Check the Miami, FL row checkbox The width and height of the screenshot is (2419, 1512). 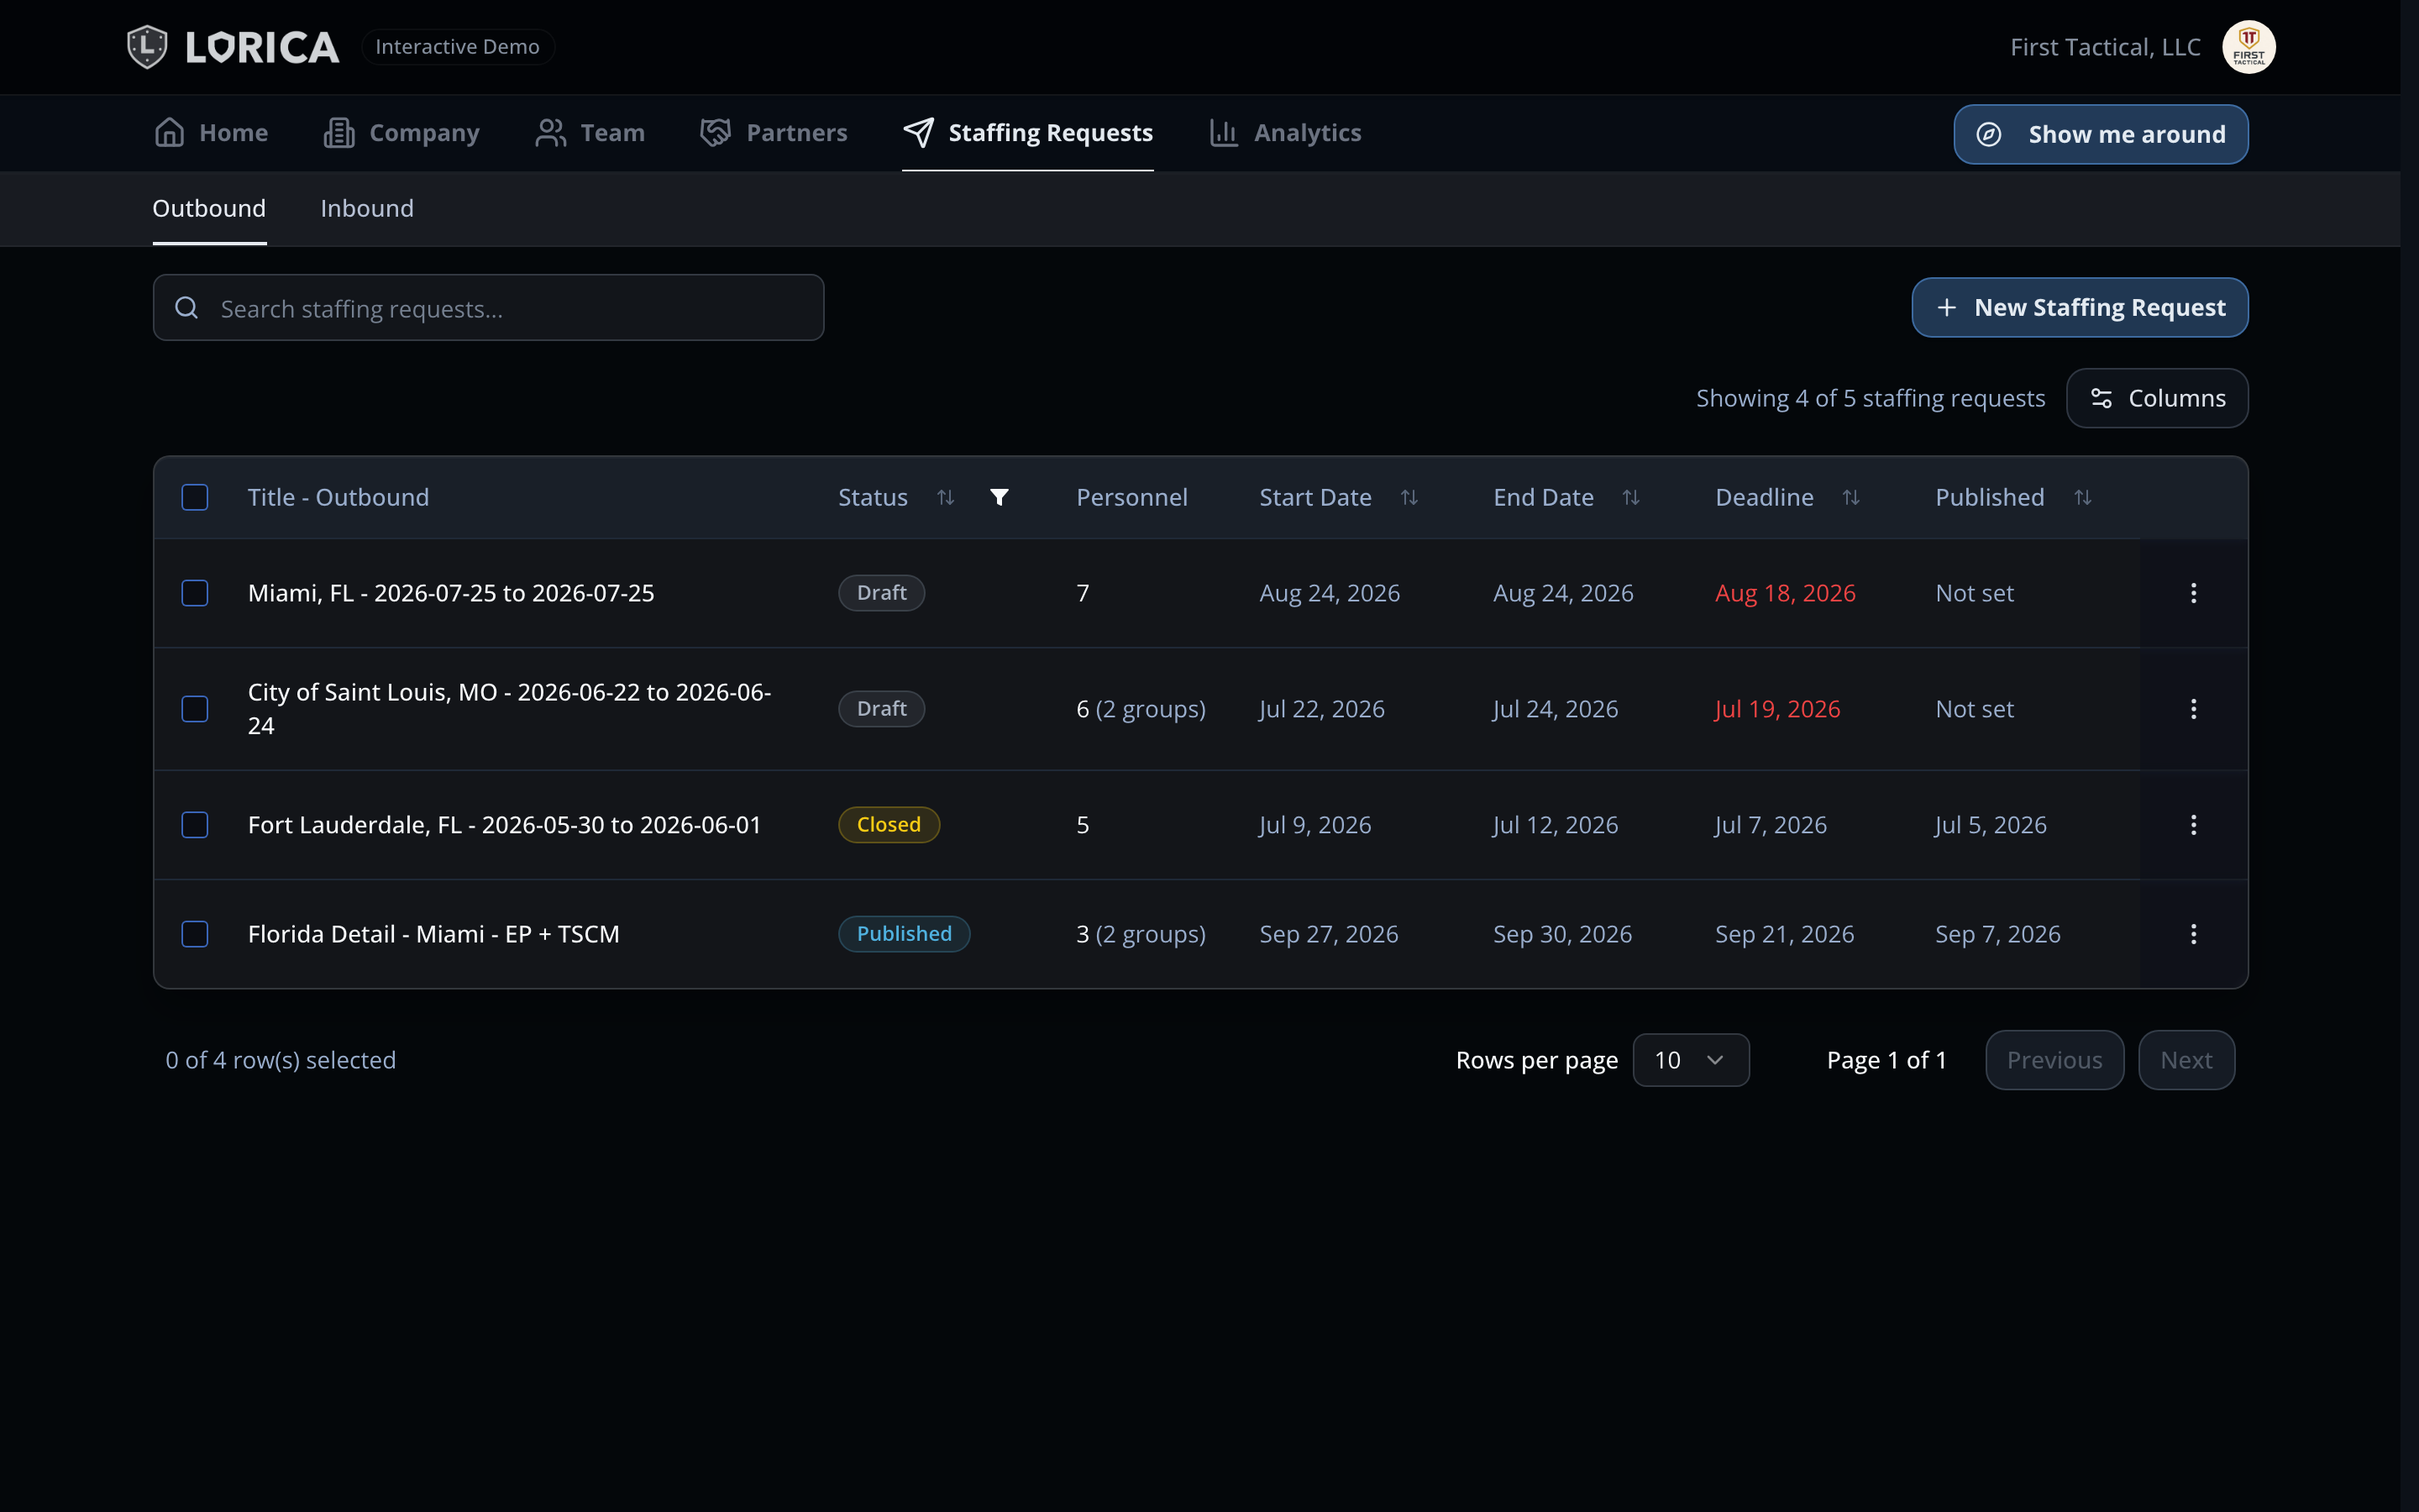(x=195, y=593)
